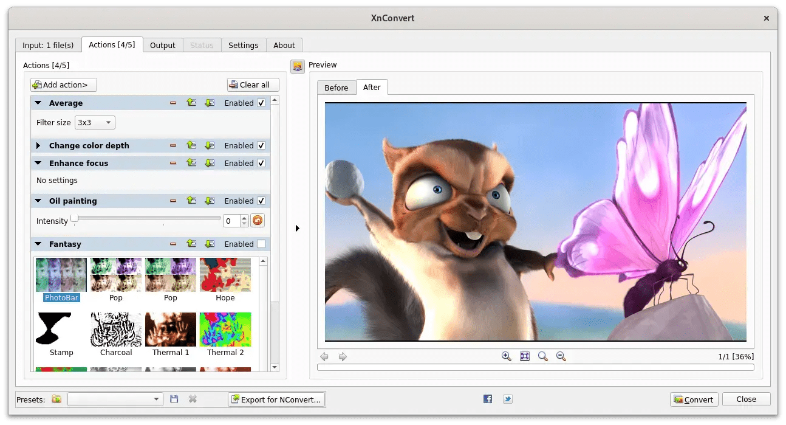Open the Filter size 3x3 dropdown
The width and height of the screenshot is (786, 425).
(95, 123)
